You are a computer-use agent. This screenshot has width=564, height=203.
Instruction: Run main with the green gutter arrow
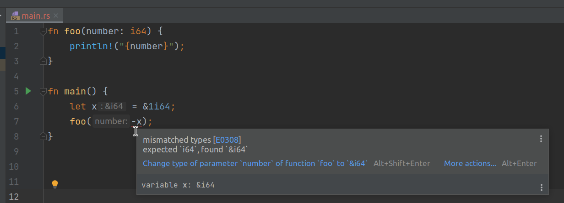pyautogui.click(x=28, y=91)
